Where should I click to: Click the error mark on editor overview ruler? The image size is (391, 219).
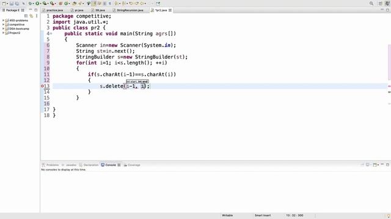click(x=389, y=86)
